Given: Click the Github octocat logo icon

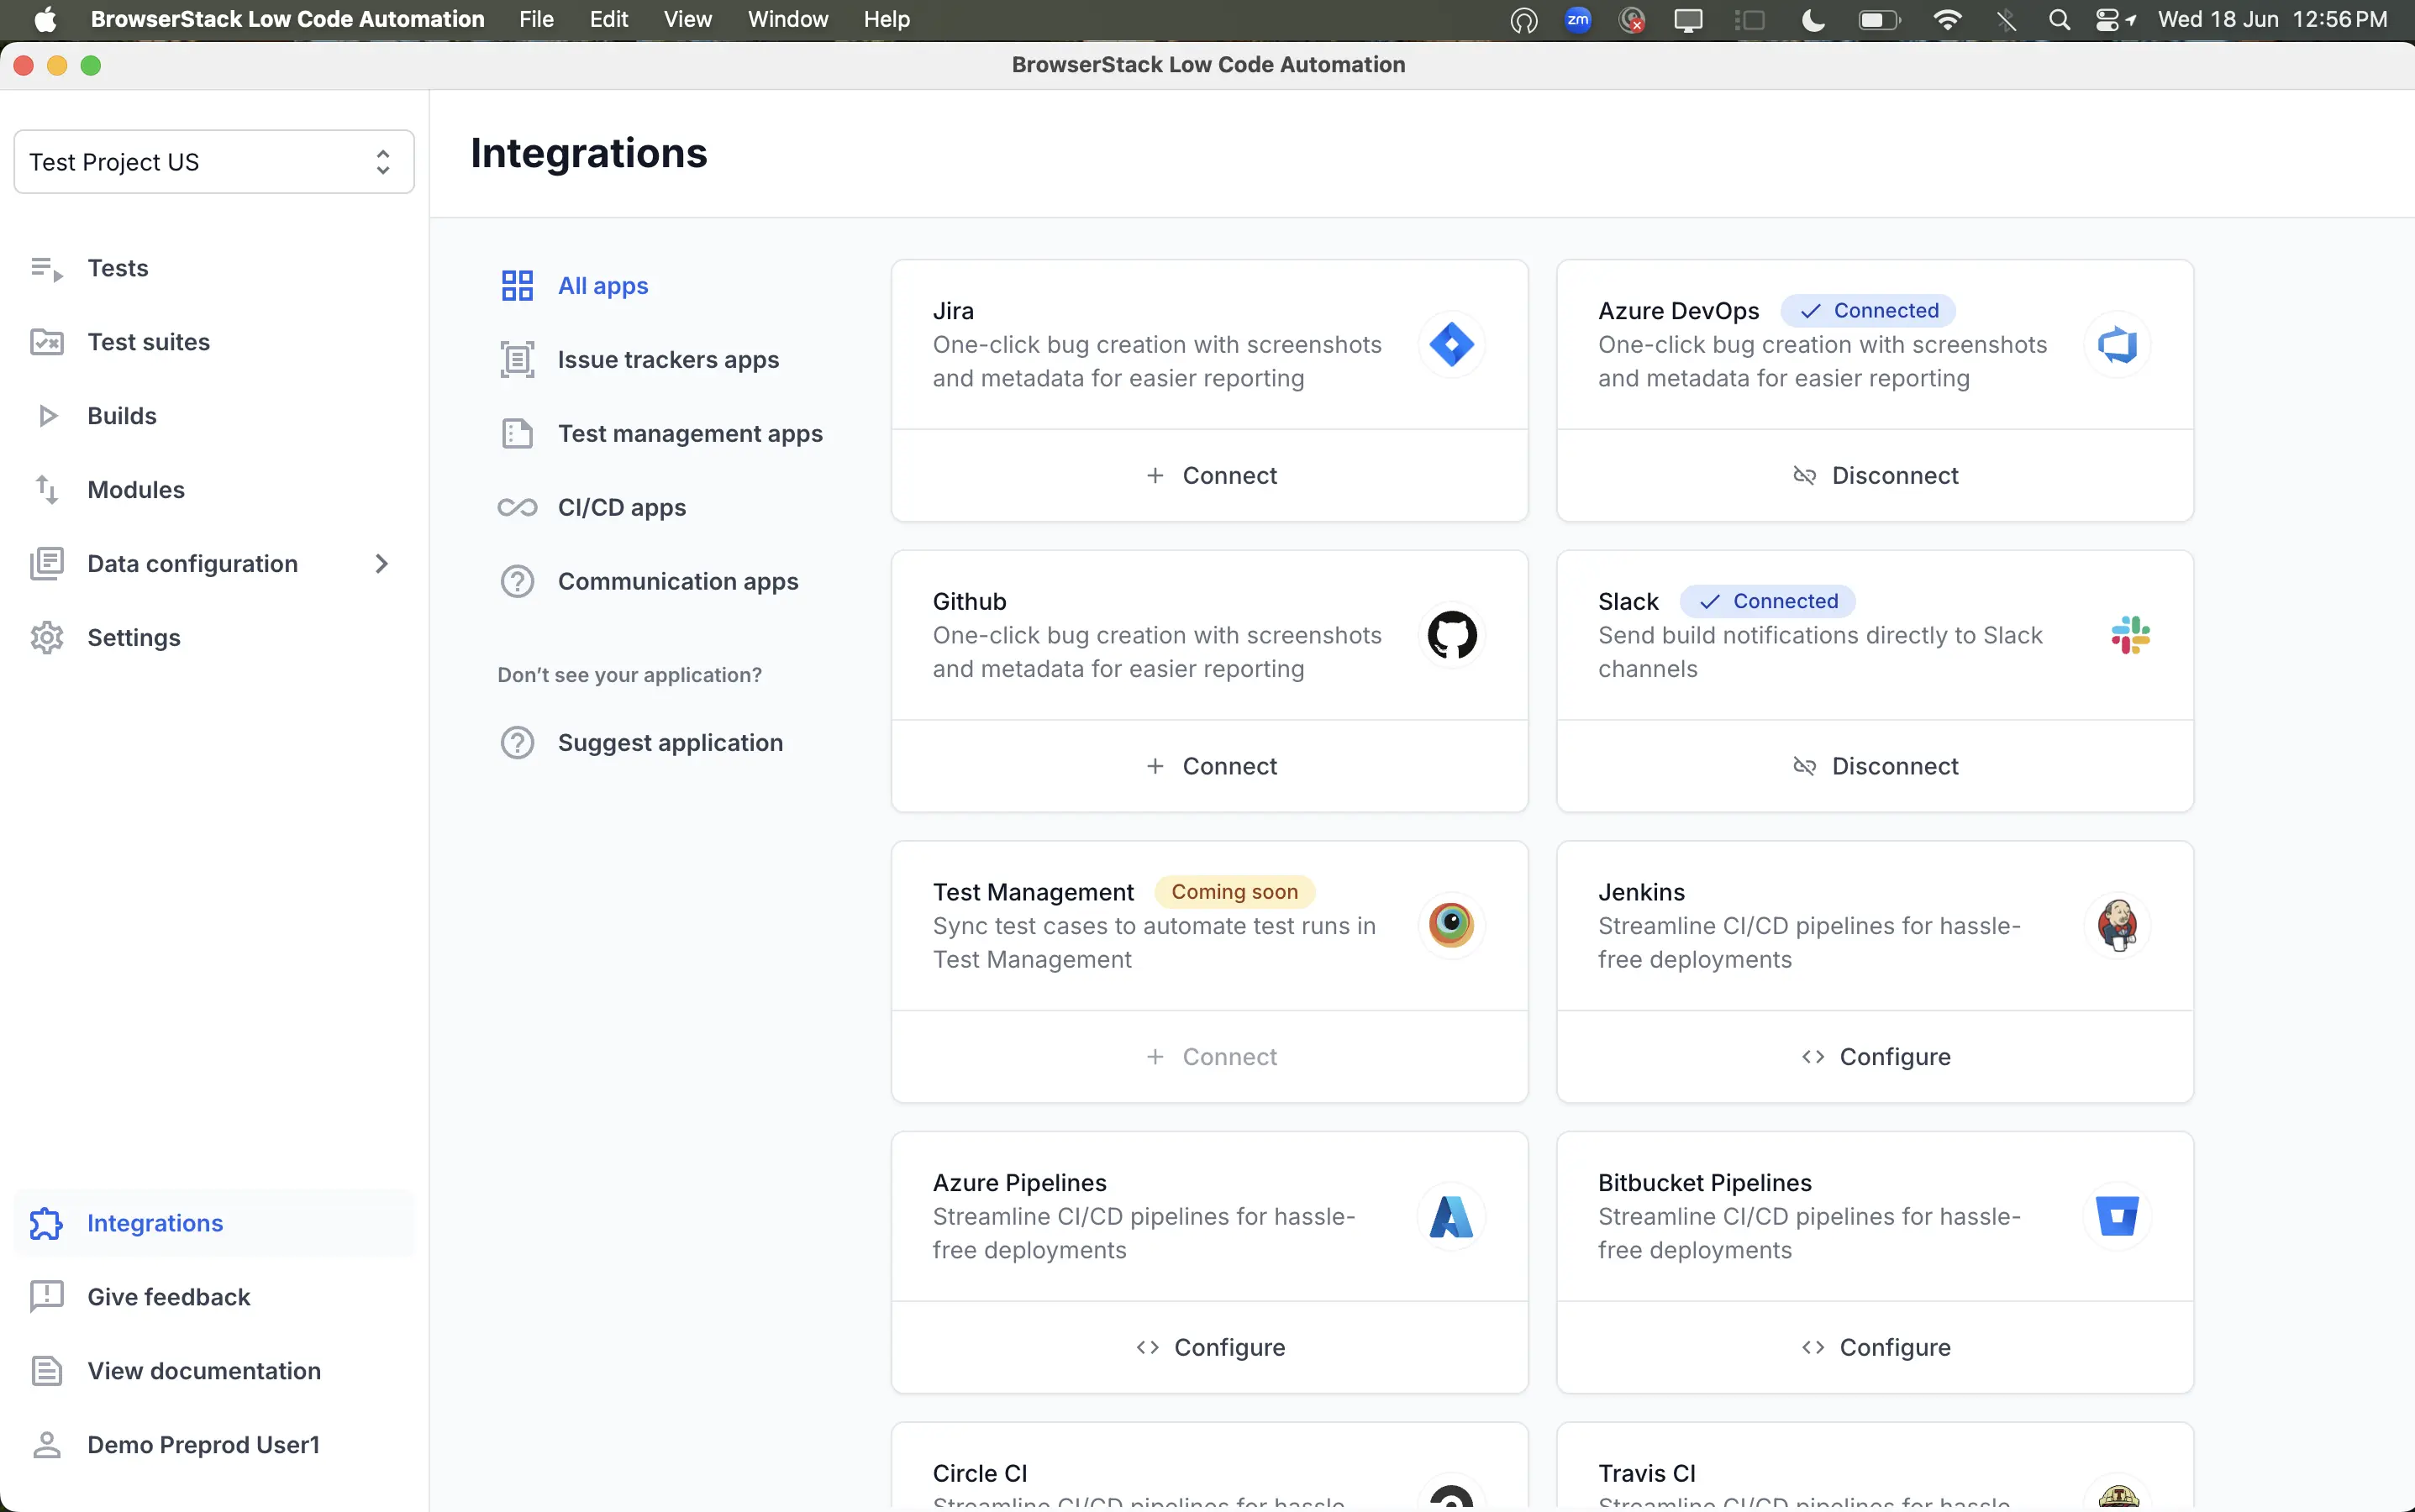Looking at the screenshot, I should [x=1450, y=635].
